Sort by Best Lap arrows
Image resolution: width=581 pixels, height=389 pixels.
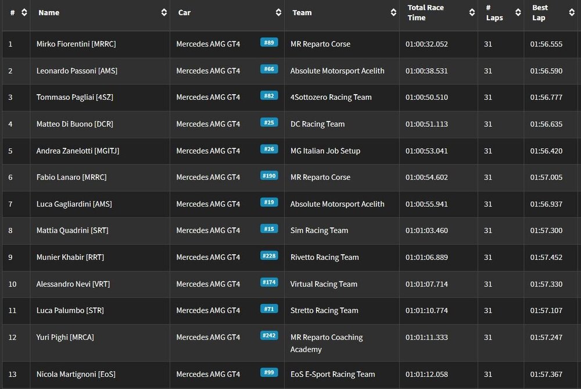pos(572,13)
